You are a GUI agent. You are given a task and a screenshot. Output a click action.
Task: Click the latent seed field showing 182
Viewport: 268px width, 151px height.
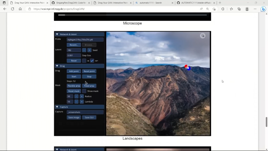tap(74, 50)
